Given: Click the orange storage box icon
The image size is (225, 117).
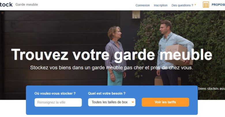Looking at the screenshot, I should (206, 5).
